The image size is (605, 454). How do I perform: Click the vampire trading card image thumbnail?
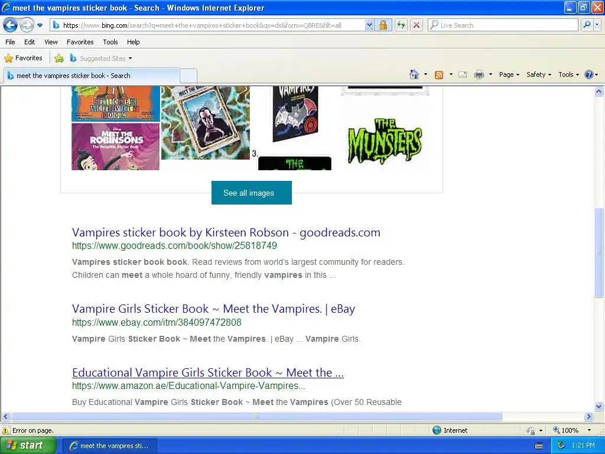[x=205, y=123]
